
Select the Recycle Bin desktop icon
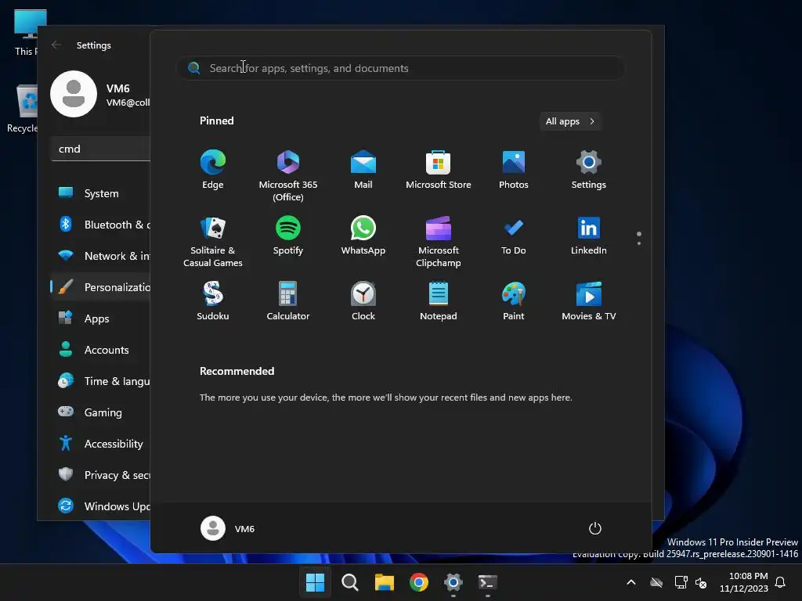coord(22,109)
